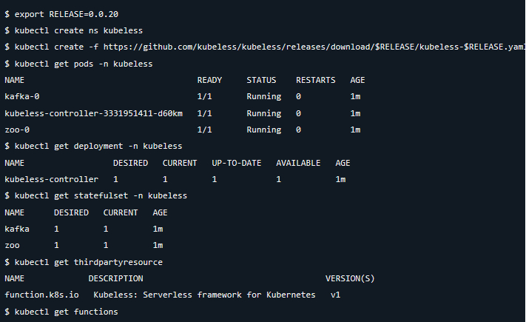Click the 'kubectl get thirdpartyresource' command

point(87,262)
